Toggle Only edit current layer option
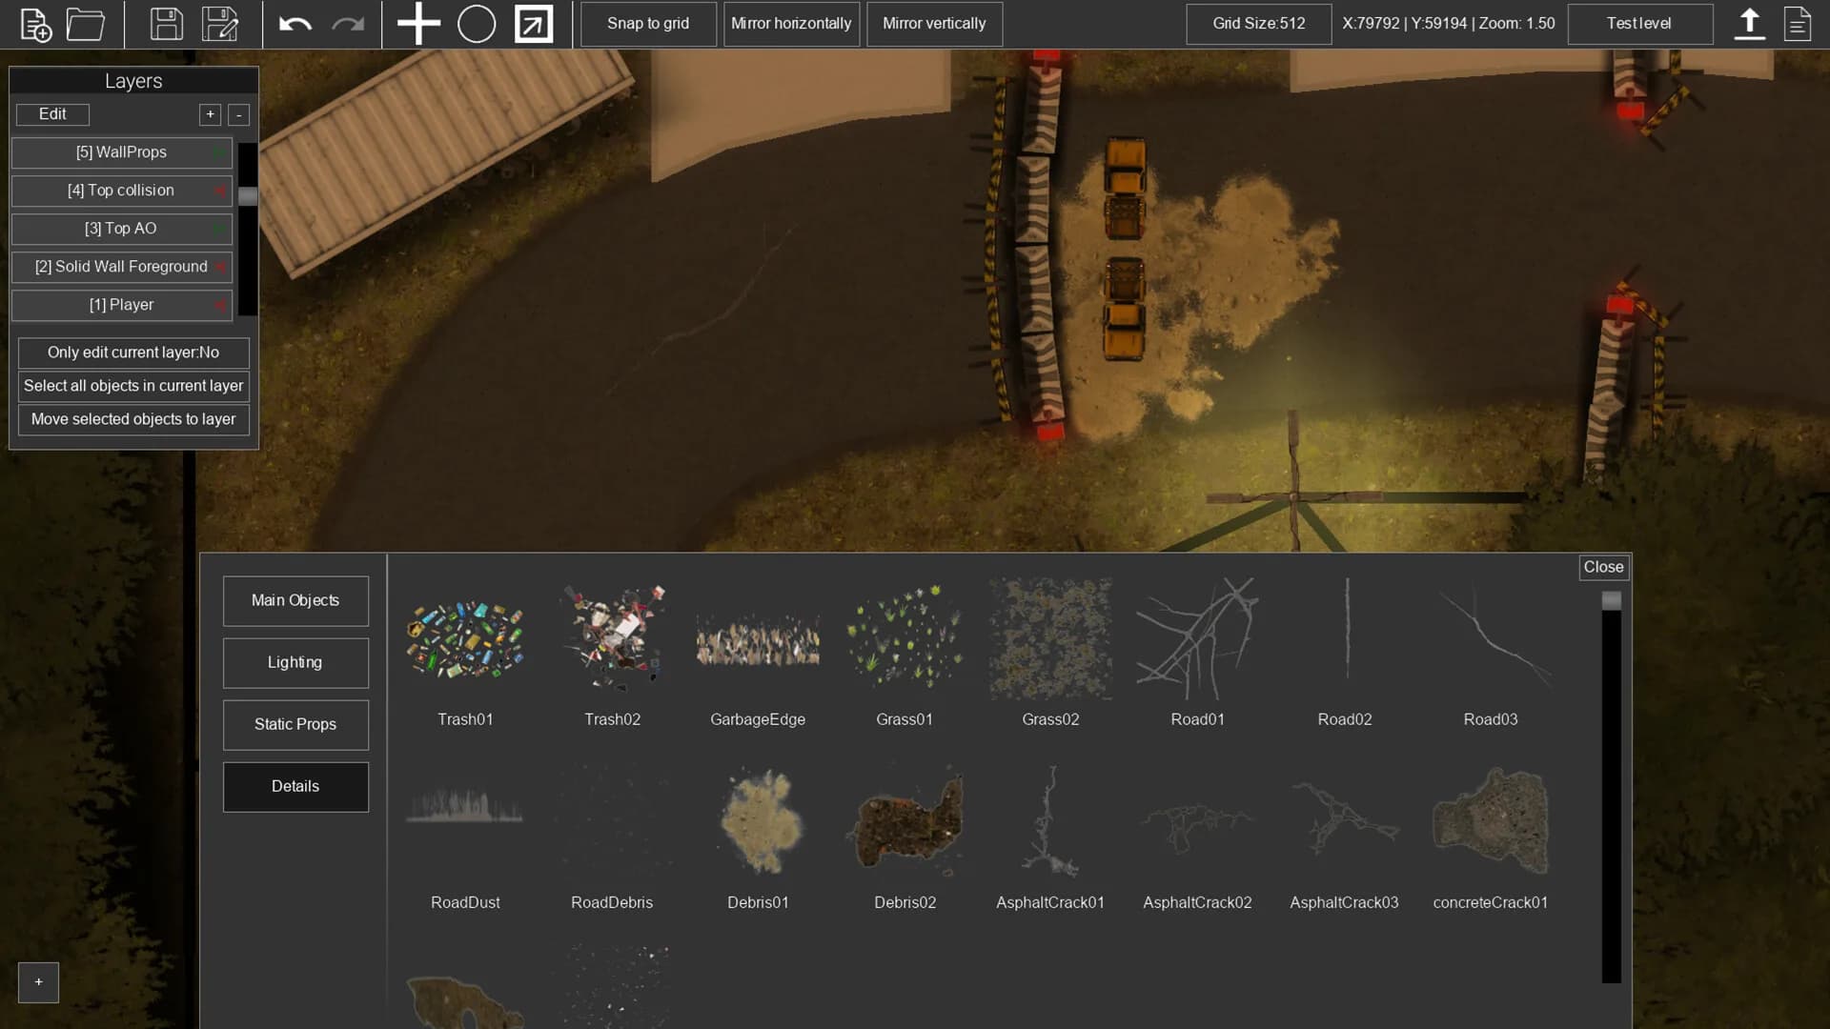 pyautogui.click(x=133, y=353)
